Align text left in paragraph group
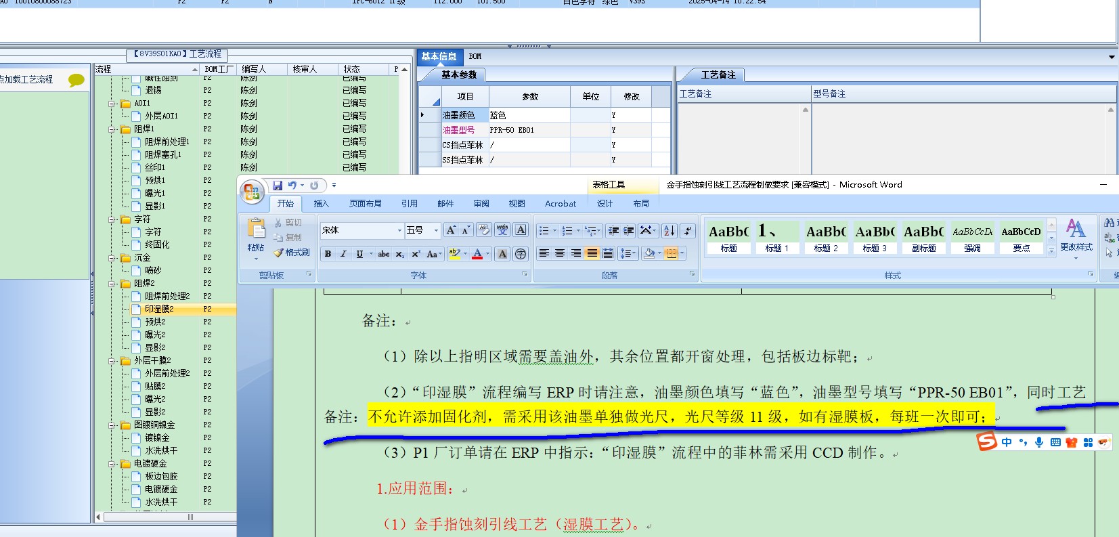The image size is (1119, 537). click(x=544, y=253)
